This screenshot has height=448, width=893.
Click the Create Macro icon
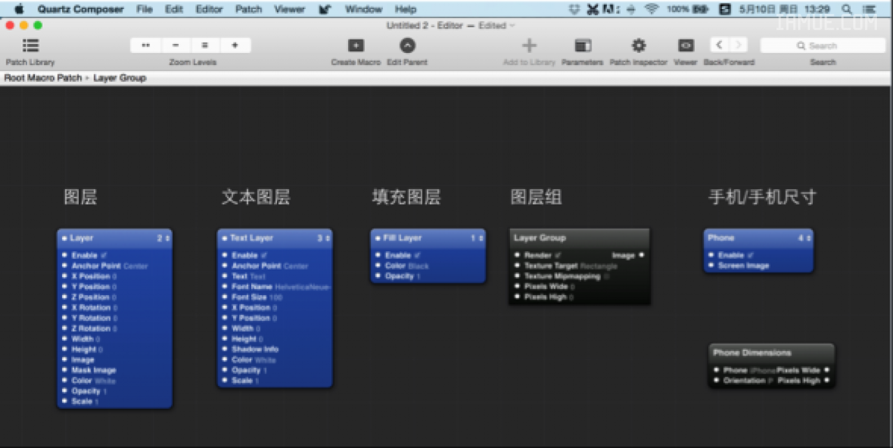(356, 45)
